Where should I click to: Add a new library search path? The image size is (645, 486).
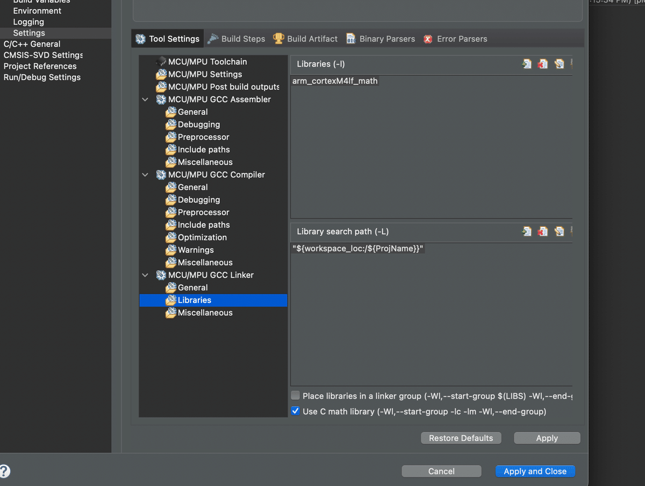pos(526,231)
